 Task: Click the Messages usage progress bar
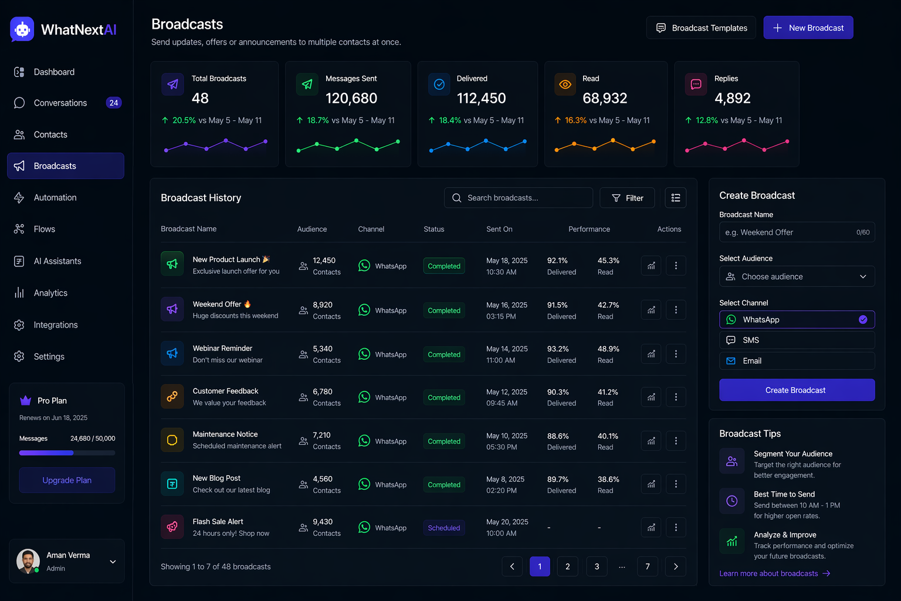(67, 453)
